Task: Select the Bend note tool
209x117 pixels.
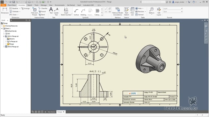Action: coord(42,15)
